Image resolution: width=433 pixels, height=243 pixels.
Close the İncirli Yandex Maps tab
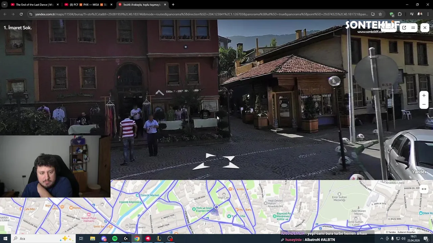click(x=165, y=5)
